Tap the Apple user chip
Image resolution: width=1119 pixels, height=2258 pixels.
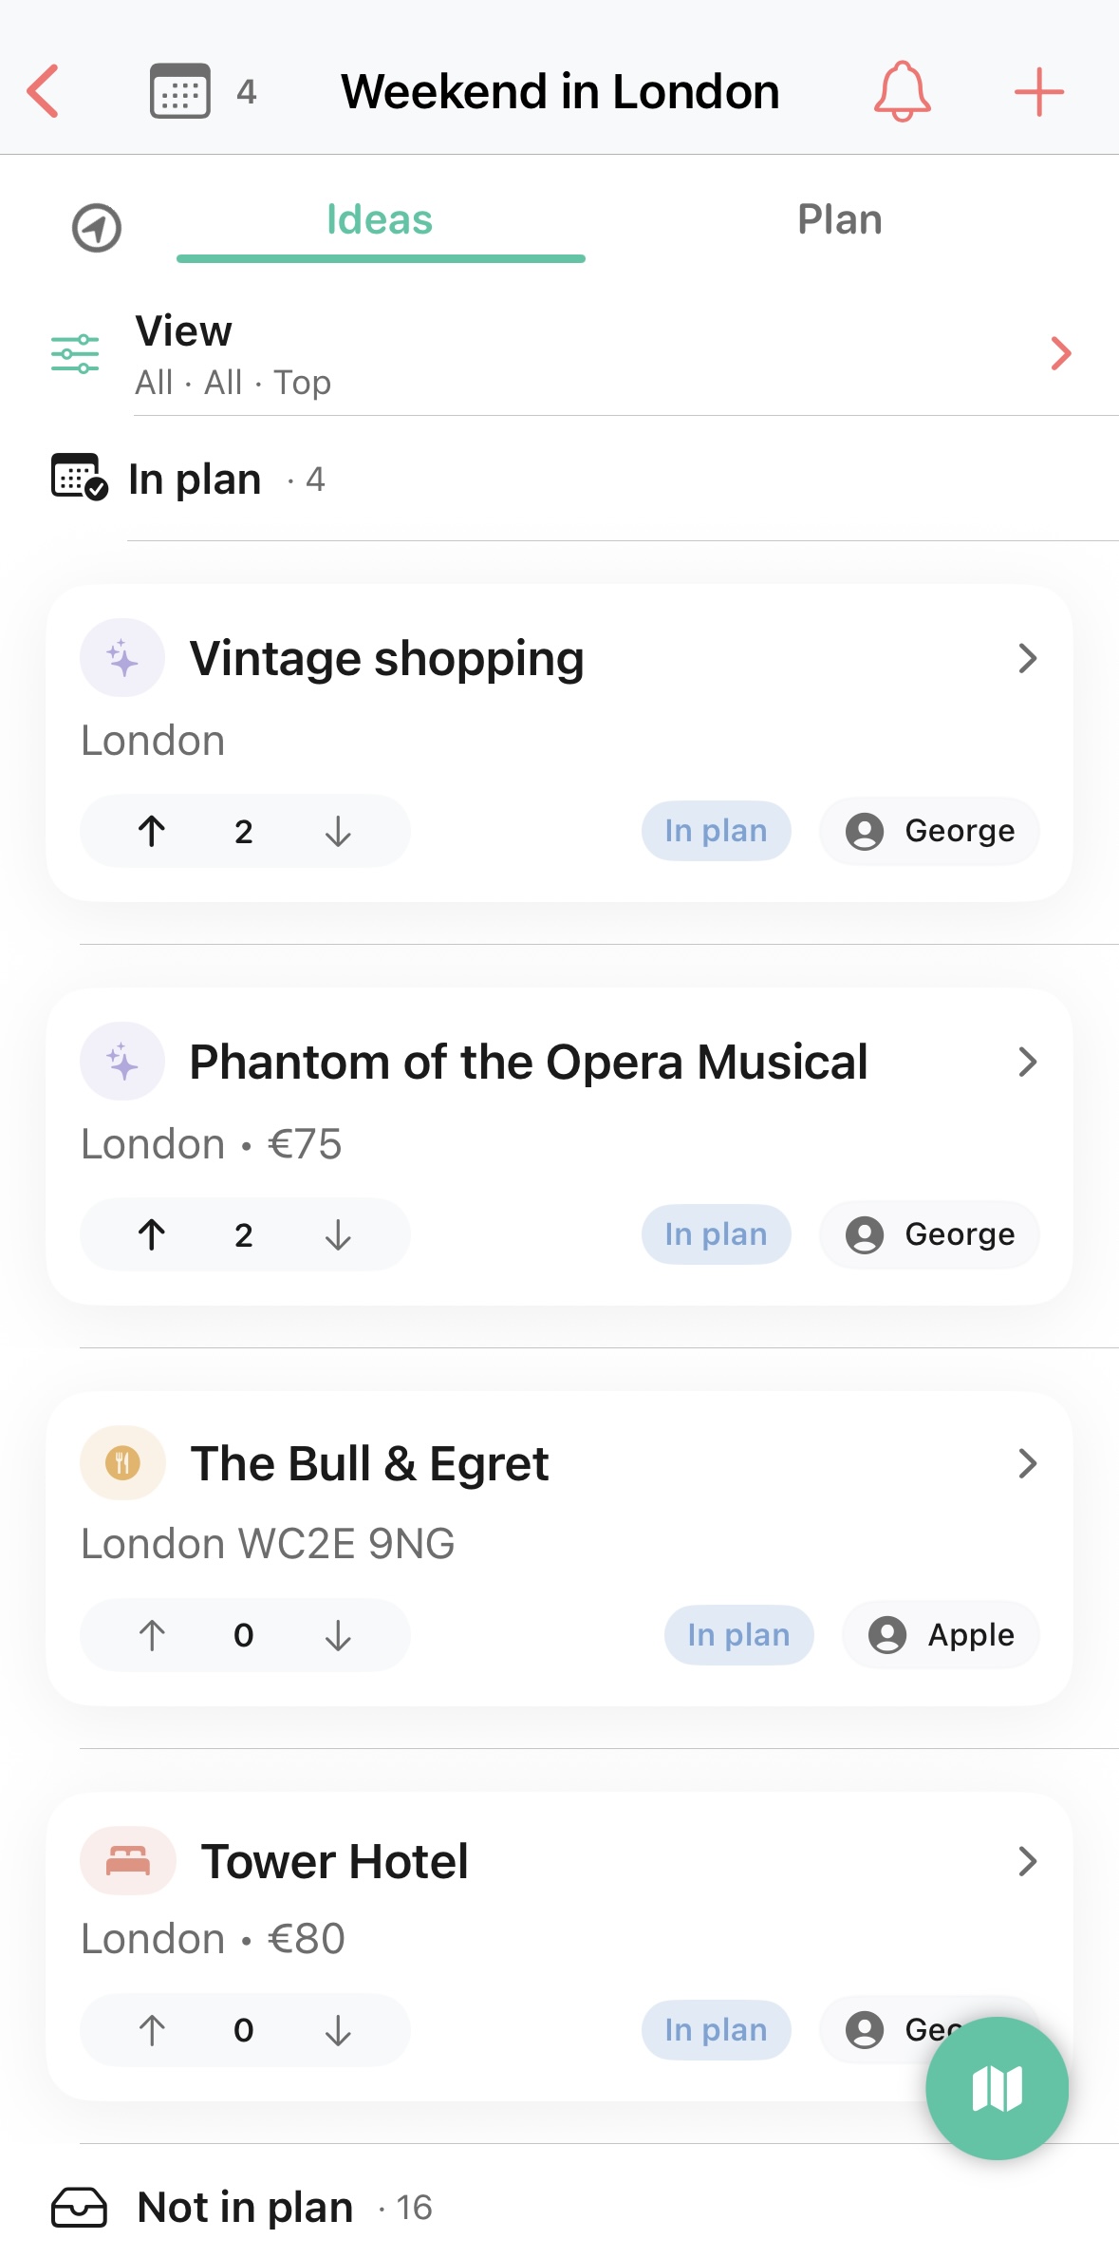[941, 1635]
